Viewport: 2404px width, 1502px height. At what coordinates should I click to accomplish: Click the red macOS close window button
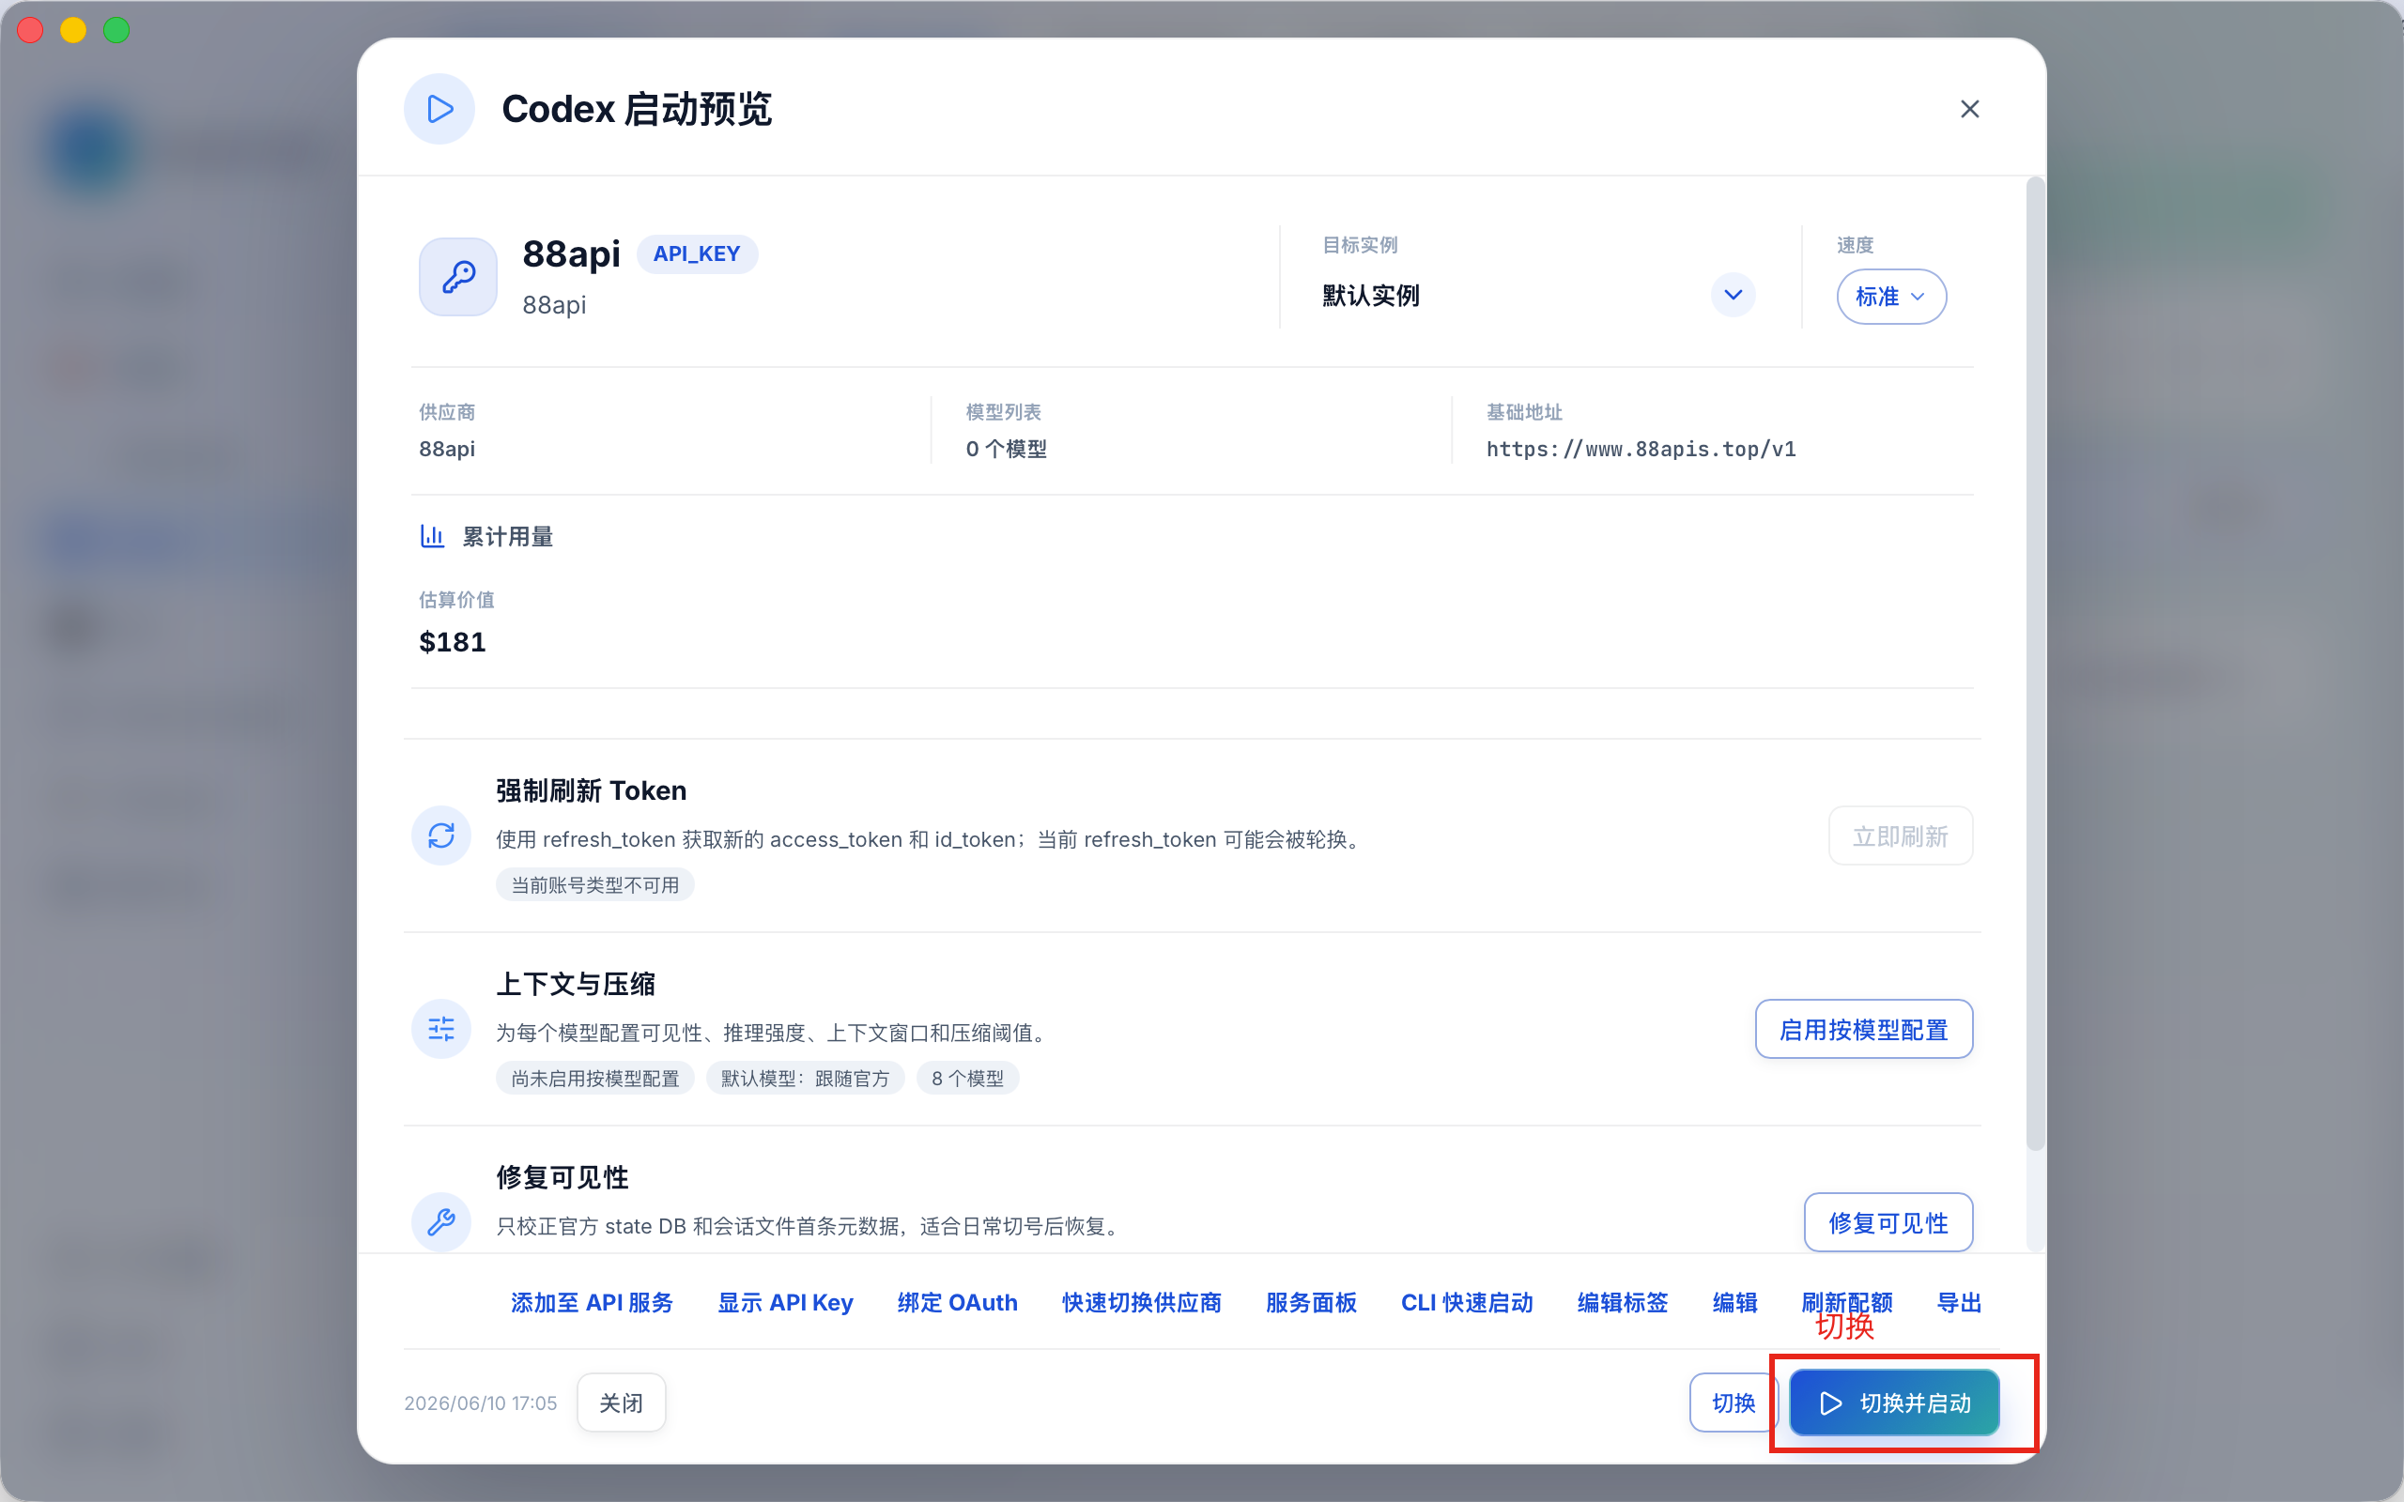(31, 31)
